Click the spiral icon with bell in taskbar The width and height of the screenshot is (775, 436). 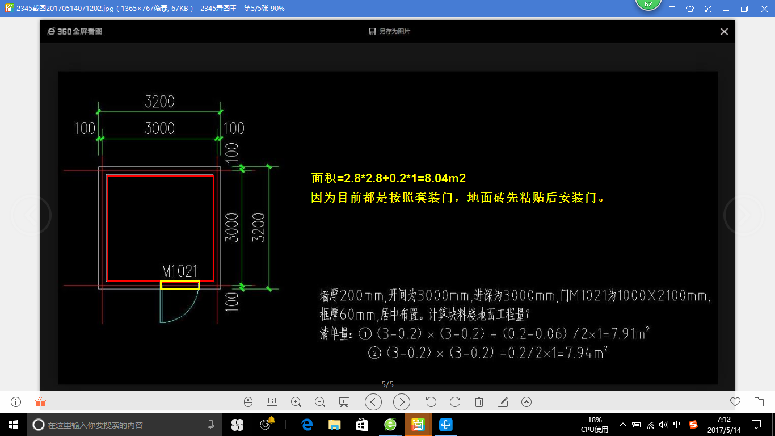click(x=266, y=424)
